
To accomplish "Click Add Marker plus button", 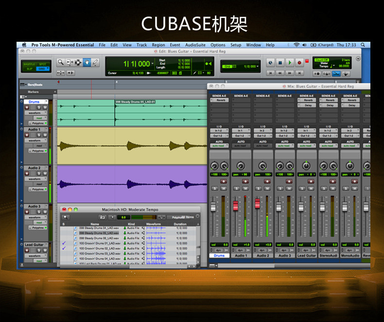I will pyautogui.click(x=55, y=92).
